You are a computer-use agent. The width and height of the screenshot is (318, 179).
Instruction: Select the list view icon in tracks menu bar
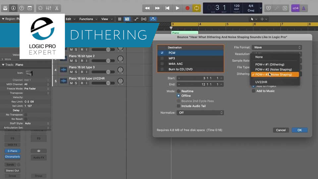pos(127,19)
